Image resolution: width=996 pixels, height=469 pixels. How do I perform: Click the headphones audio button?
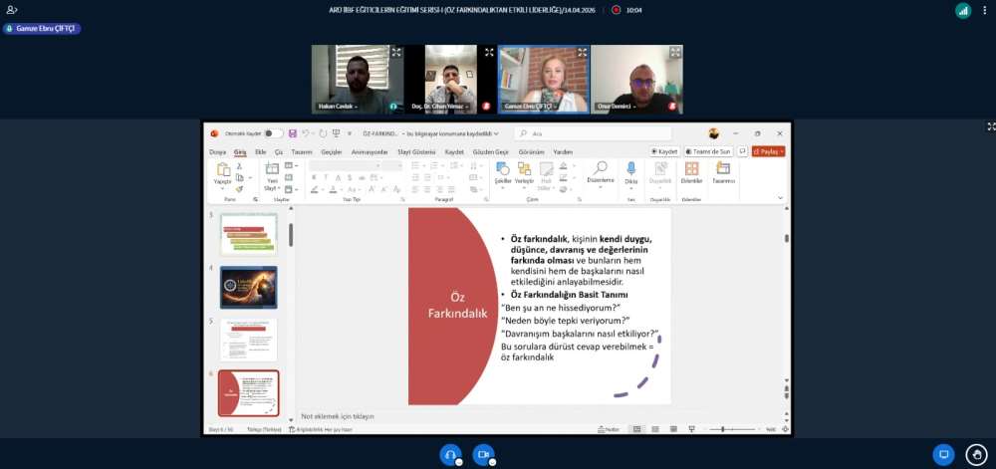tap(451, 454)
